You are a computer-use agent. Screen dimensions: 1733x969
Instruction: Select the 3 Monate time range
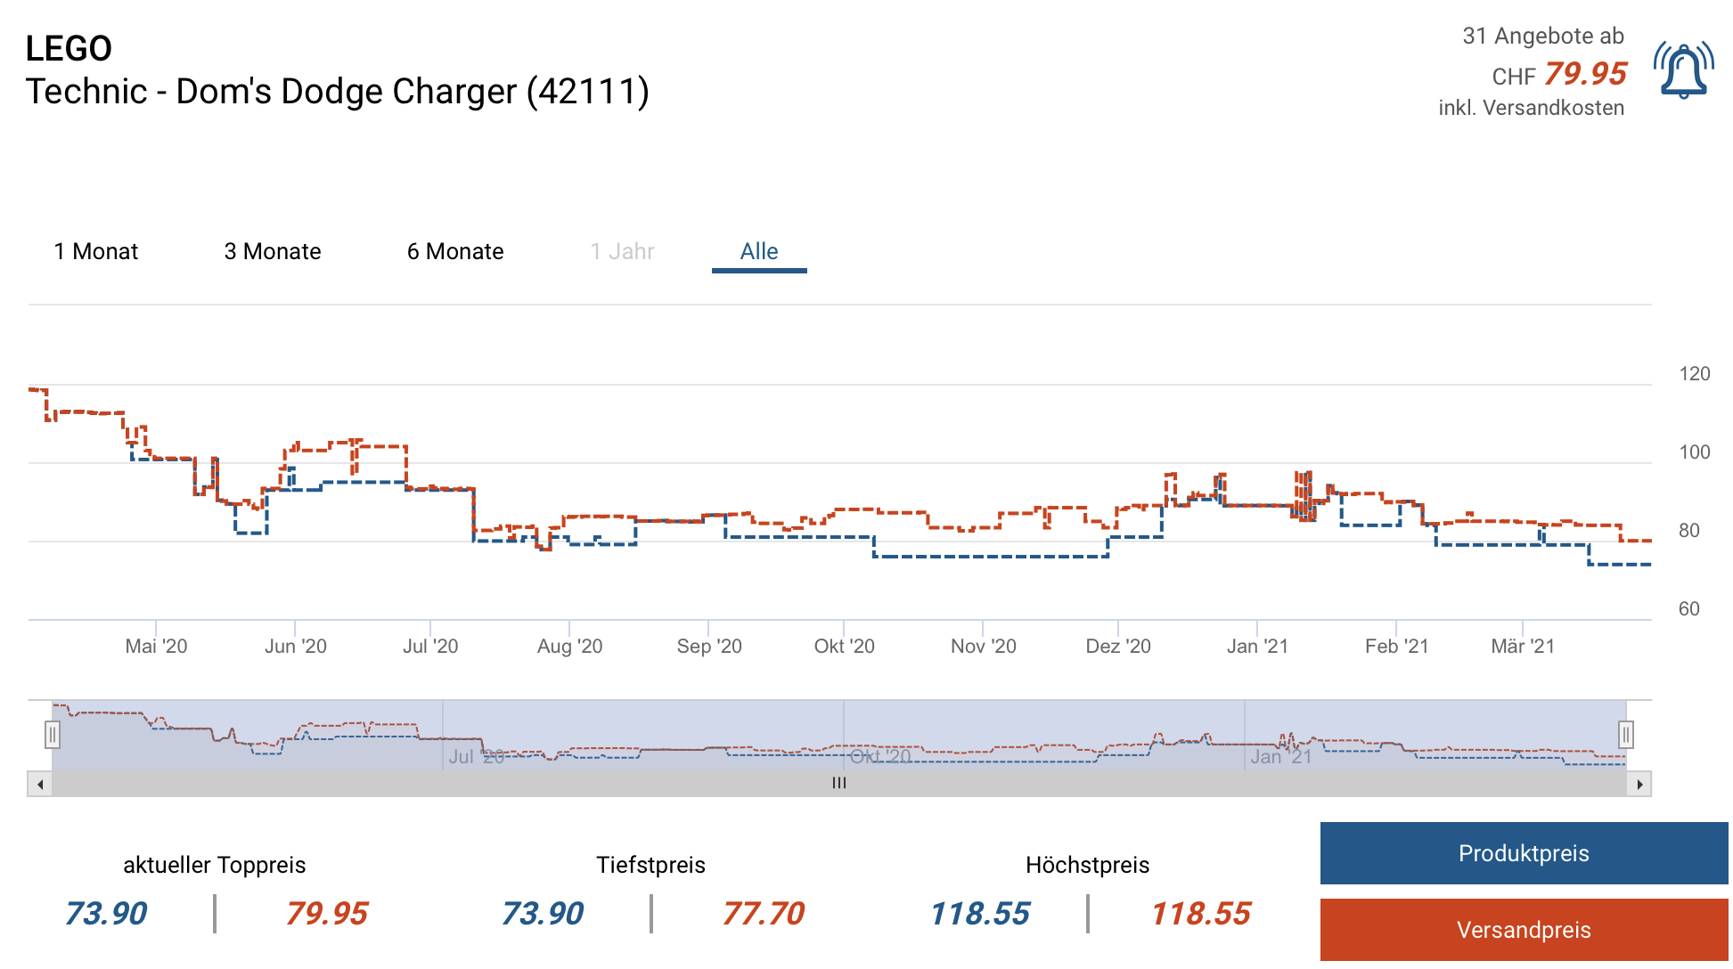tap(272, 252)
